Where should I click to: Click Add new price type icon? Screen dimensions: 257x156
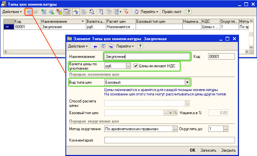click(28, 12)
